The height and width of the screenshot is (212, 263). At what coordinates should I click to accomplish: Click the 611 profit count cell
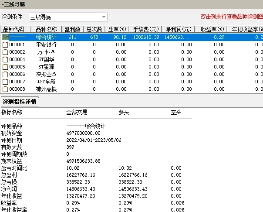tap(72, 37)
